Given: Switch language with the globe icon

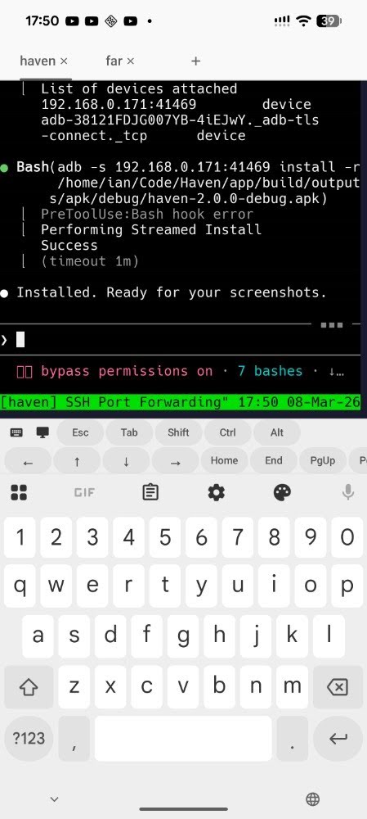Looking at the screenshot, I should coord(313,799).
